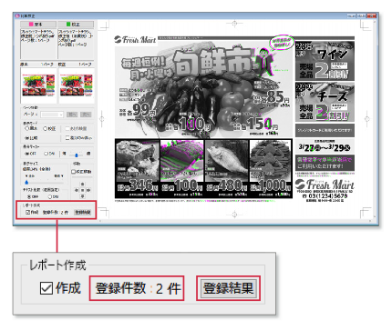Select the 校正 display mode radio button
This screenshot has width=392, height=330.
coord(45,128)
